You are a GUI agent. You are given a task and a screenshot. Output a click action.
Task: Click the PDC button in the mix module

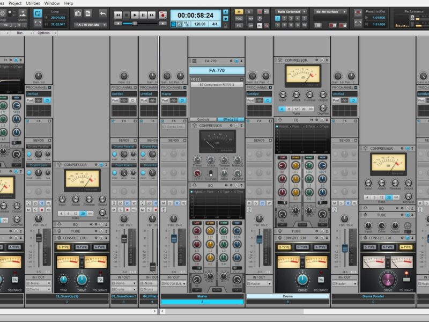[239, 18]
